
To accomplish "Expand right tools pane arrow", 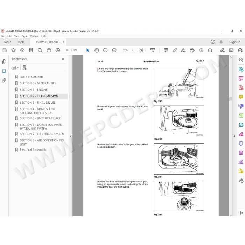I will (x=234, y=136).
